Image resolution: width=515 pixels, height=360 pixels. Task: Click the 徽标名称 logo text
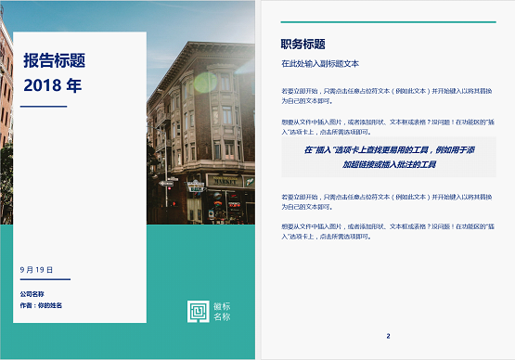click(222, 312)
